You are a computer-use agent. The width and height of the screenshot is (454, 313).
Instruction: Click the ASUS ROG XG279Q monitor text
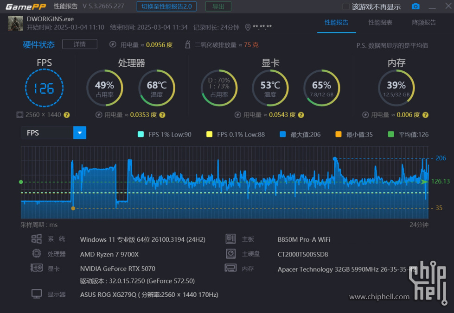(149, 295)
